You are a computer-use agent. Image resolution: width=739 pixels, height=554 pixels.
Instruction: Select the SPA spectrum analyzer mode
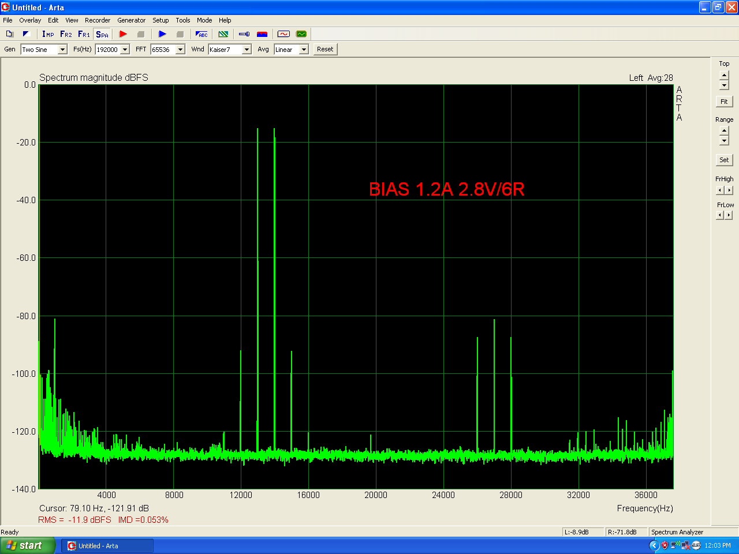(x=102, y=34)
